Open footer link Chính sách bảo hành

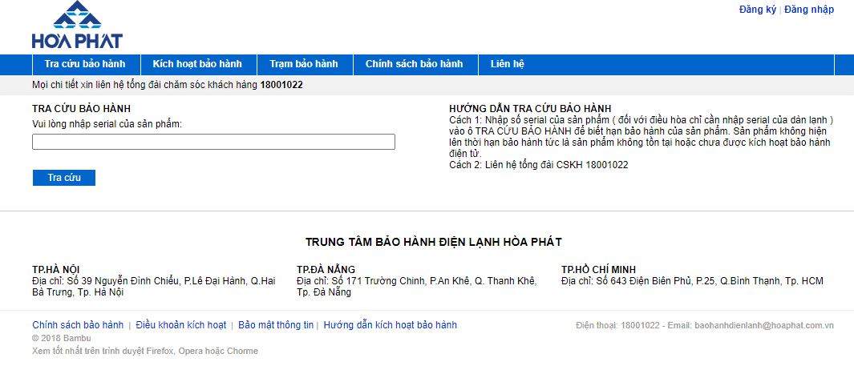coord(78,325)
